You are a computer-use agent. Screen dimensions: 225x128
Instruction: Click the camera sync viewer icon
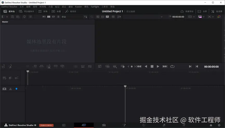[119, 17]
